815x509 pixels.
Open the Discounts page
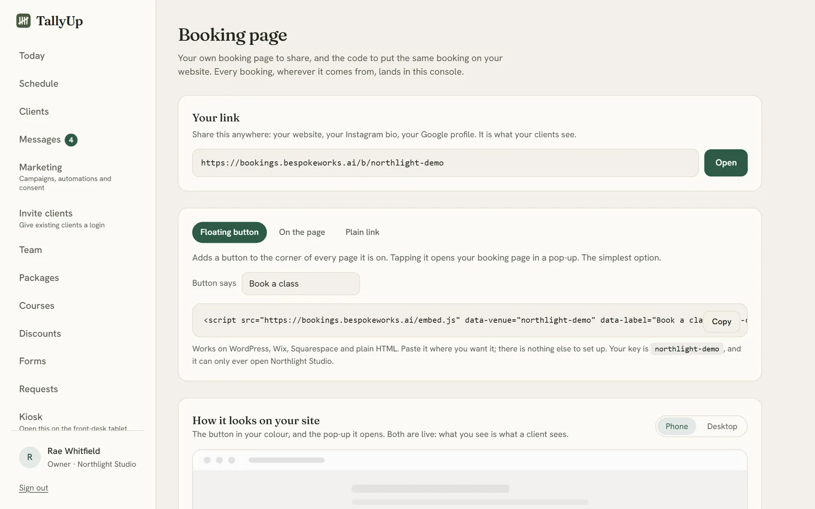click(40, 334)
